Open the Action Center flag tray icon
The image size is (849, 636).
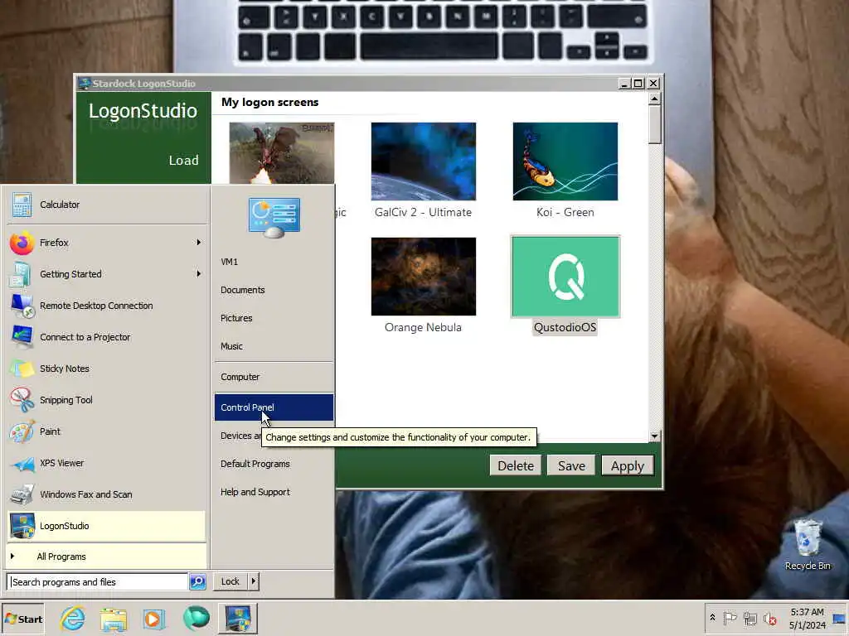point(730,618)
